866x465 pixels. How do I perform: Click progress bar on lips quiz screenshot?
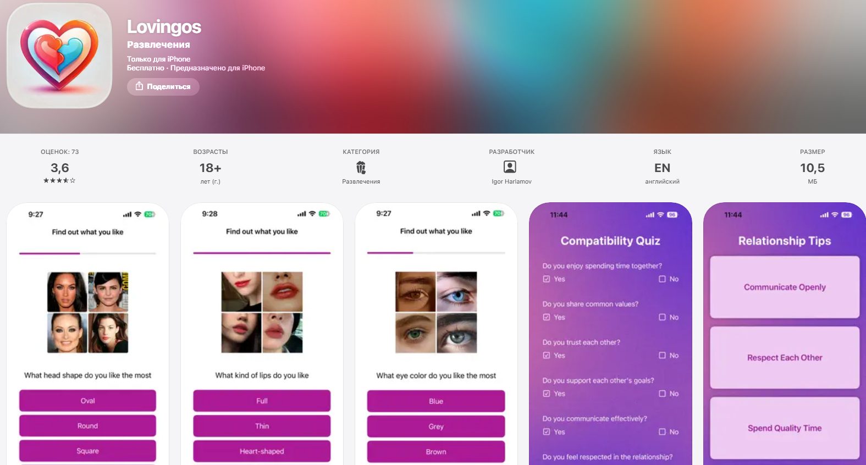click(x=262, y=253)
